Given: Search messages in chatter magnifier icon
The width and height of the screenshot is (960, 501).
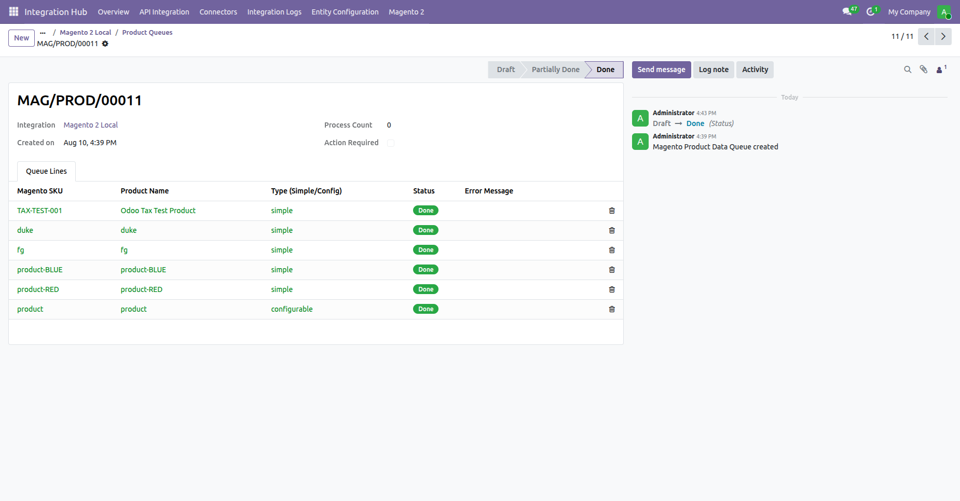Looking at the screenshot, I should [x=908, y=69].
